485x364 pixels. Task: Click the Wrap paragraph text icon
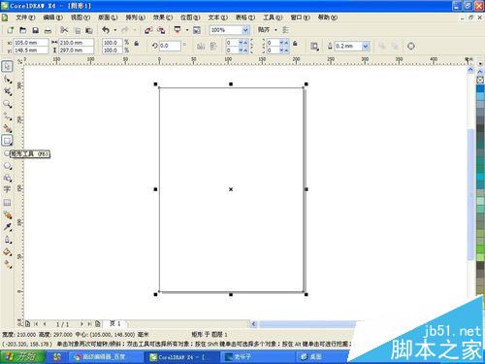click(314, 46)
